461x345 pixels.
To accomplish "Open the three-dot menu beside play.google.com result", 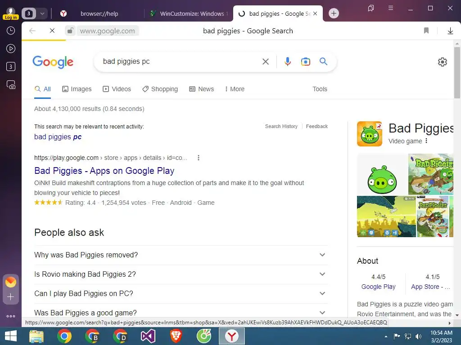I will [x=199, y=158].
